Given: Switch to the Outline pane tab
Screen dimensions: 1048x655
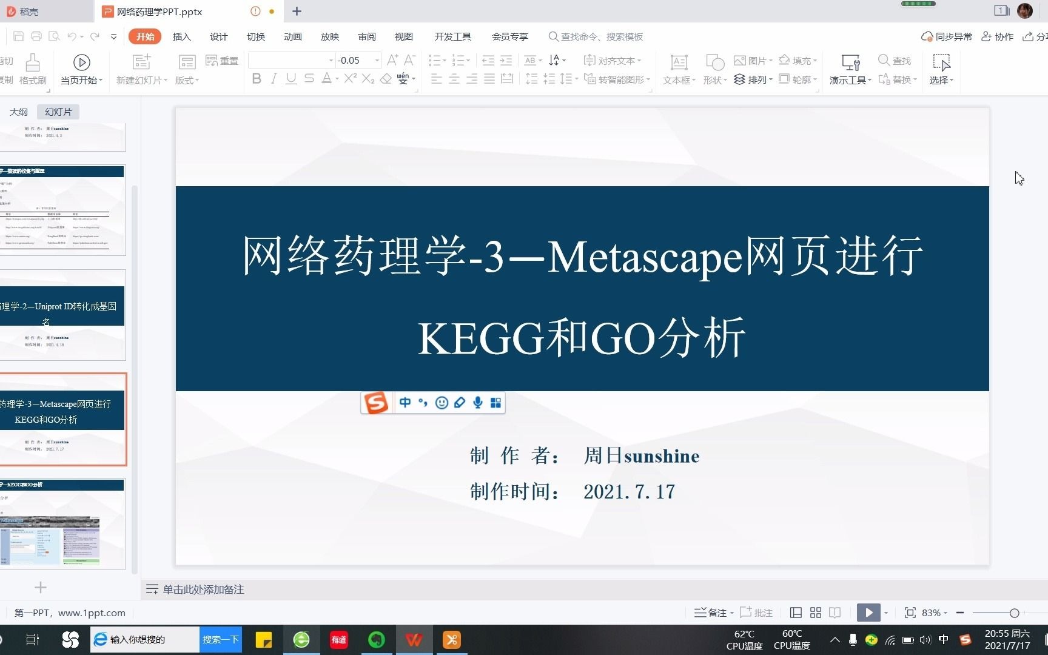Looking at the screenshot, I should tap(18, 112).
